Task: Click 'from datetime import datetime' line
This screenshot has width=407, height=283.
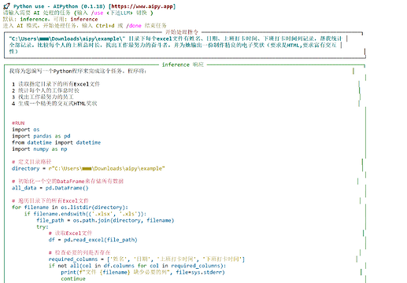Action: coord(56,142)
